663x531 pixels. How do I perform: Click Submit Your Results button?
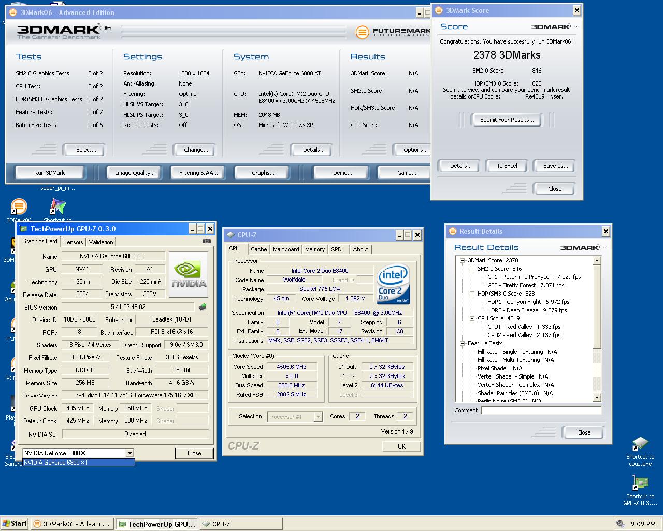507,120
